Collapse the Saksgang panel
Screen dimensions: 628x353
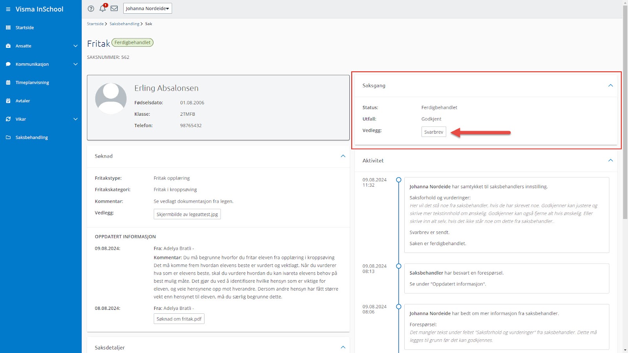pyautogui.click(x=610, y=86)
